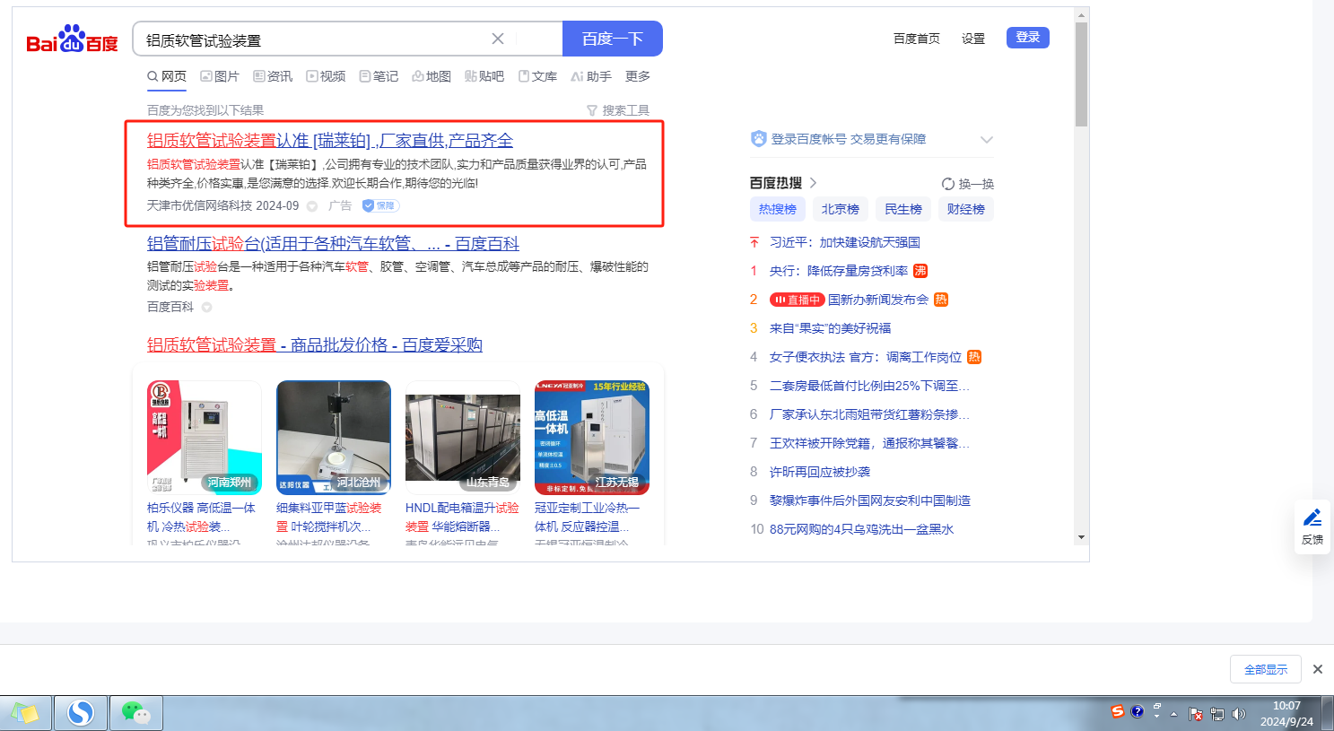Click the refresh 换一换 icon

[947, 184]
